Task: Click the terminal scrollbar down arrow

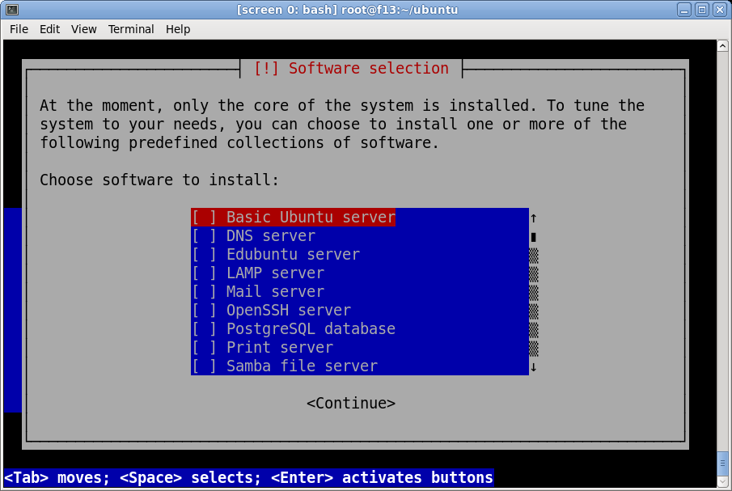Action: (722, 481)
